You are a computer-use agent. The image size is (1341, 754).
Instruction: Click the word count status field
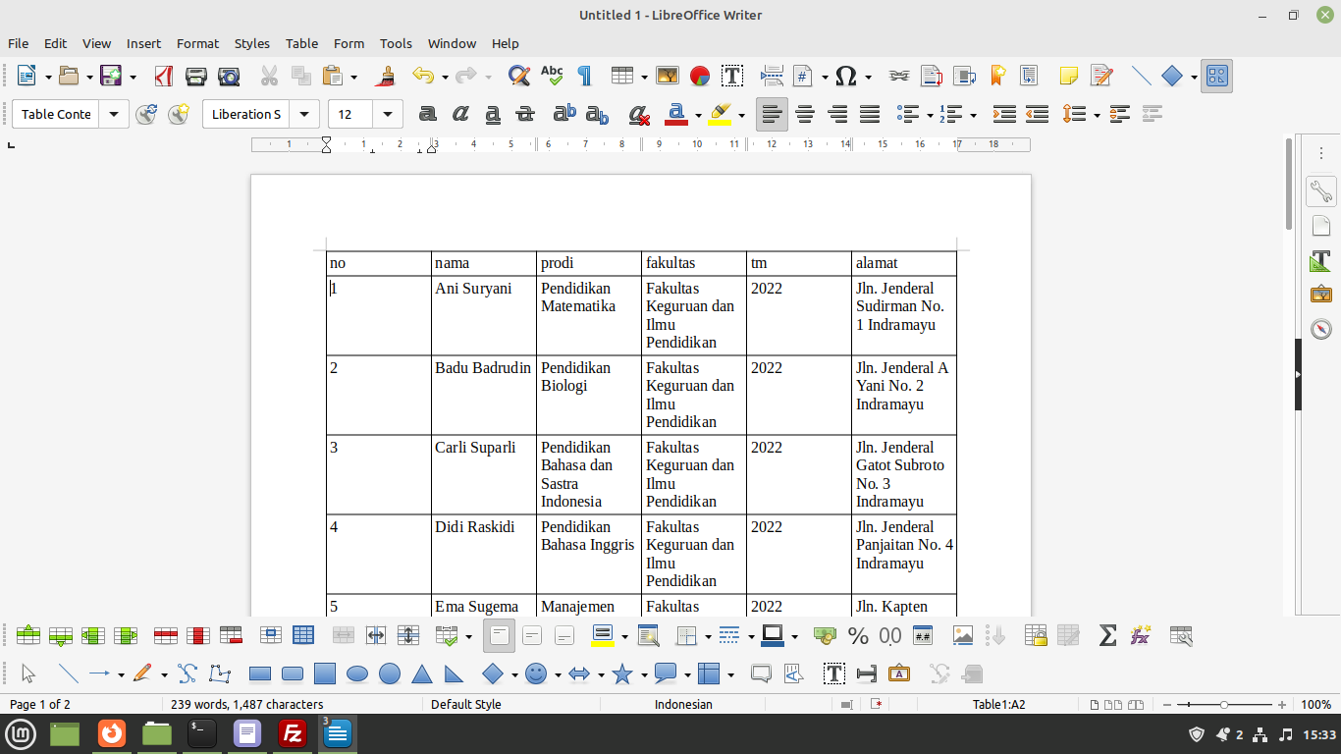pos(246,704)
